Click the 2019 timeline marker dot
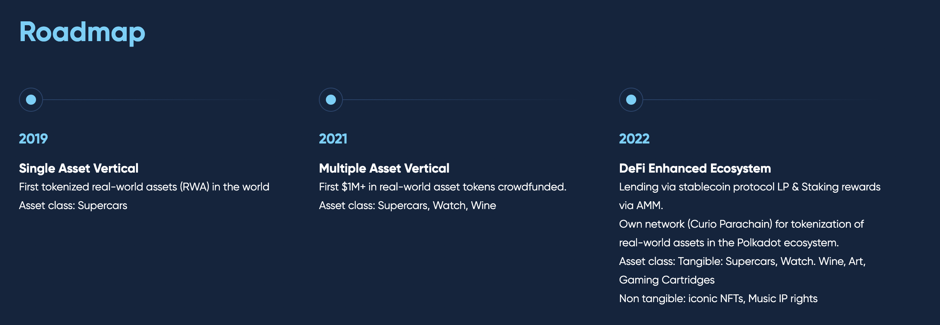 point(31,100)
